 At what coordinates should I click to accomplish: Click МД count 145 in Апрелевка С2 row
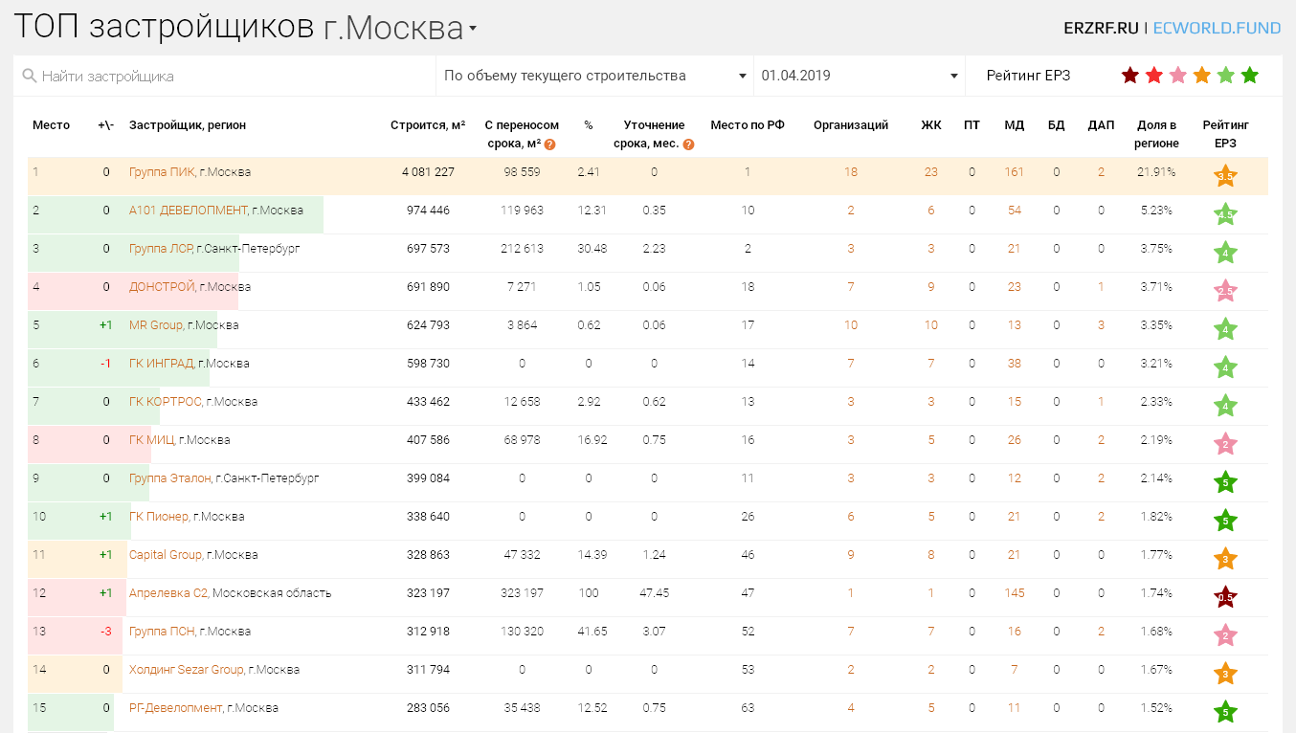pyautogui.click(x=1015, y=593)
